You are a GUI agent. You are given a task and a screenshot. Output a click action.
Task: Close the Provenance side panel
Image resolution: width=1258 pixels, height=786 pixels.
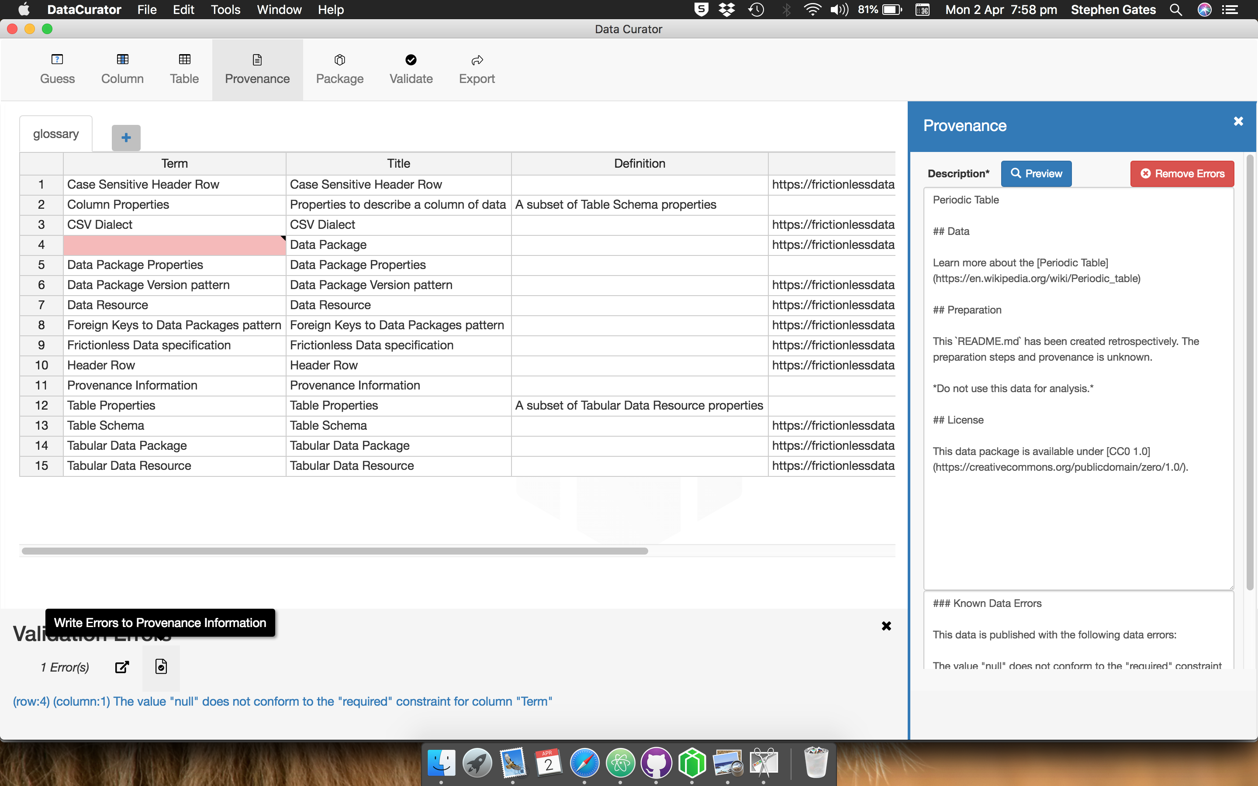click(1238, 121)
